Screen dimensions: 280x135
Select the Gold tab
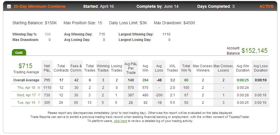click(x=19, y=52)
